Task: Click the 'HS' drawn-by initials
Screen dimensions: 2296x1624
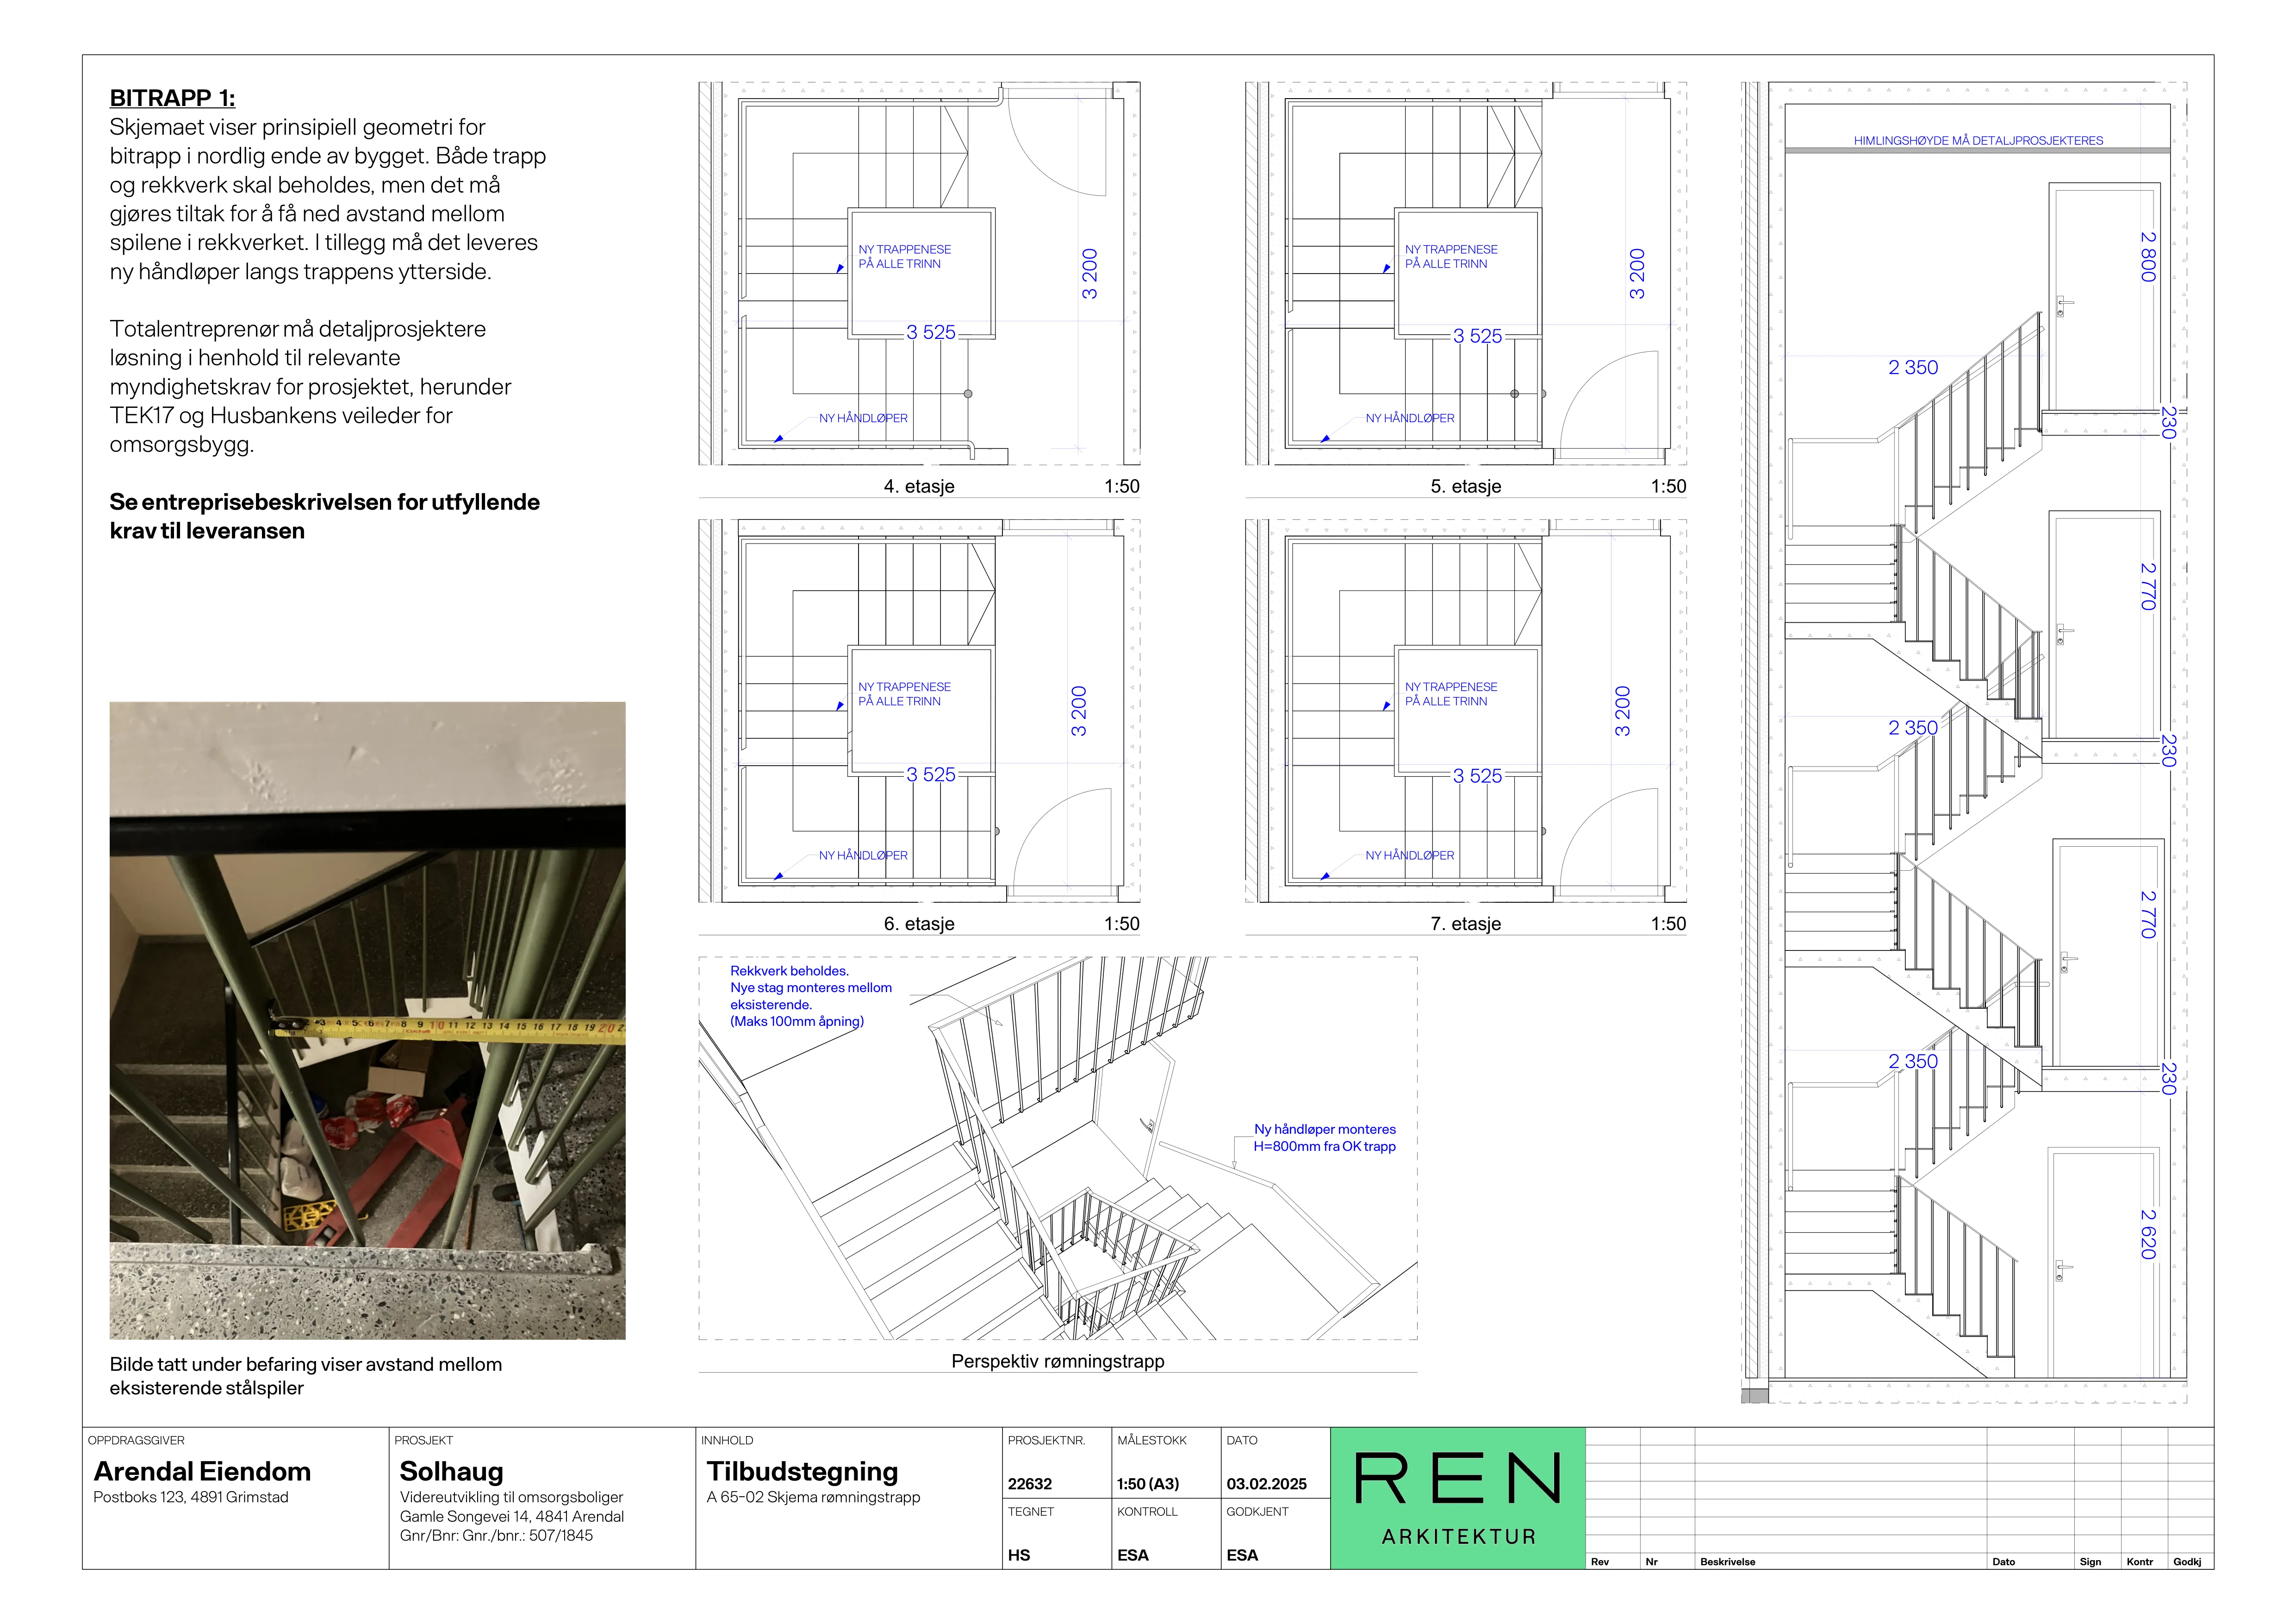Action: pos(1019,1555)
